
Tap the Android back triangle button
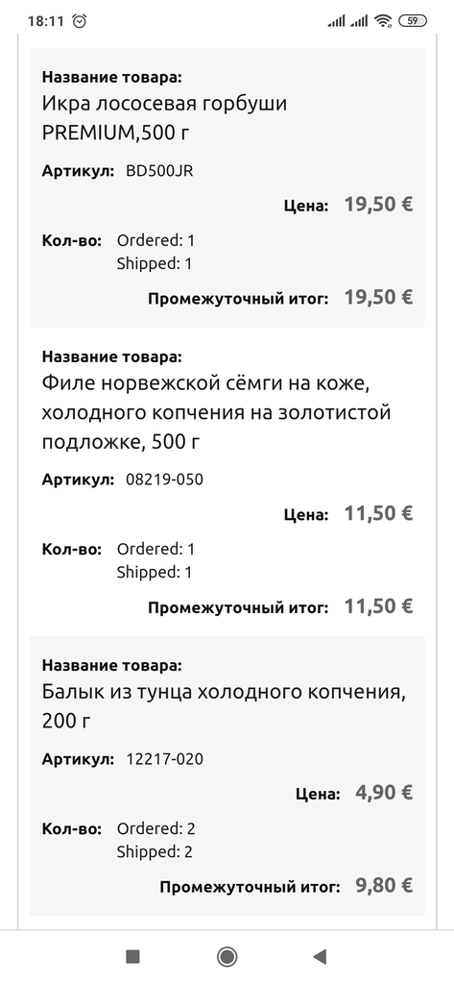pyautogui.click(x=320, y=956)
